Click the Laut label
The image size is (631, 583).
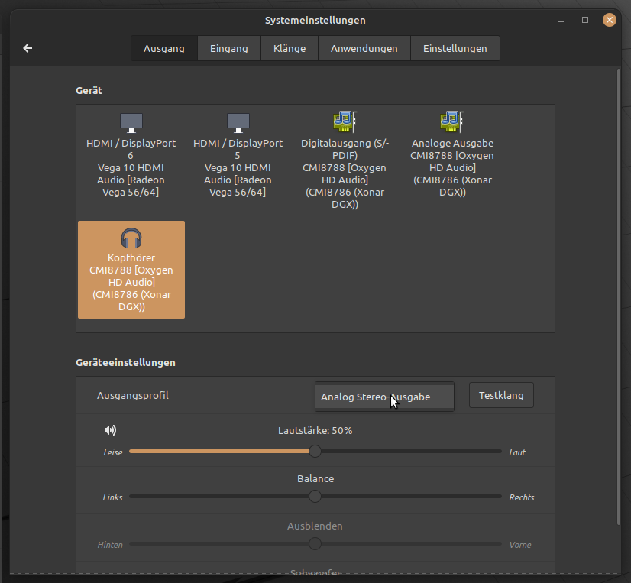pos(517,452)
